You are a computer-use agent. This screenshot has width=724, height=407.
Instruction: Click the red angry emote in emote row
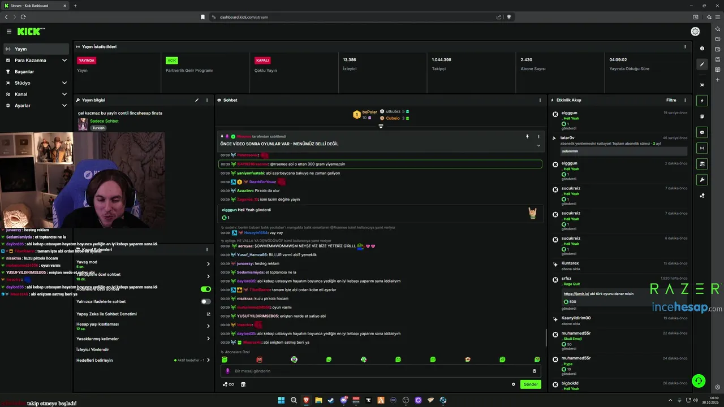pos(259,360)
